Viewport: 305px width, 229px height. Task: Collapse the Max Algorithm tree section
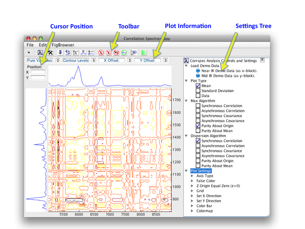(x=186, y=101)
